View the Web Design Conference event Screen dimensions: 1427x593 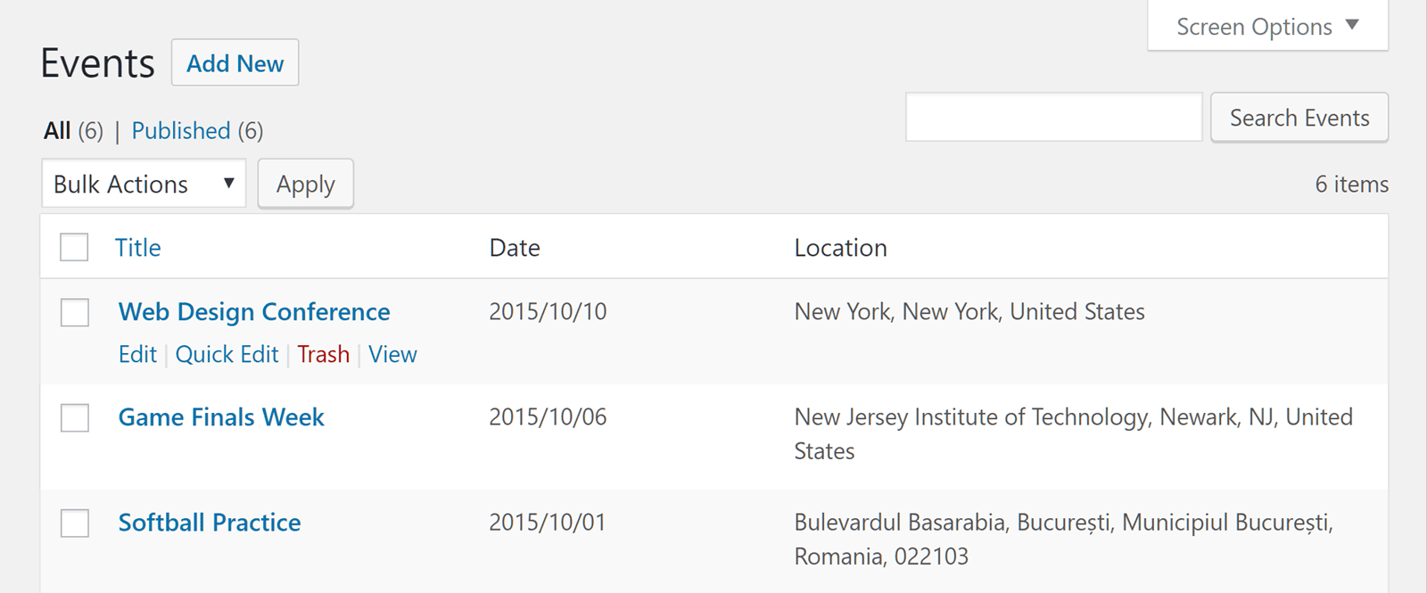(392, 355)
